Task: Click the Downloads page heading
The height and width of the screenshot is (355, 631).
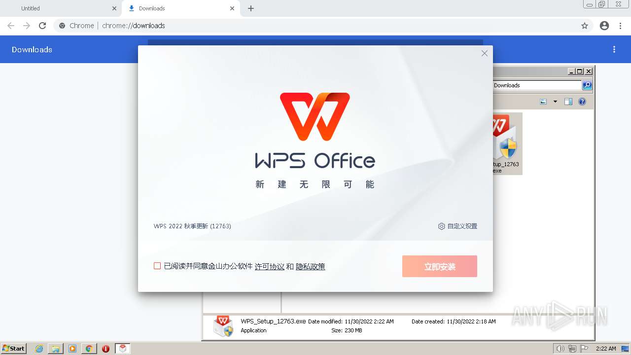Action: click(32, 49)
